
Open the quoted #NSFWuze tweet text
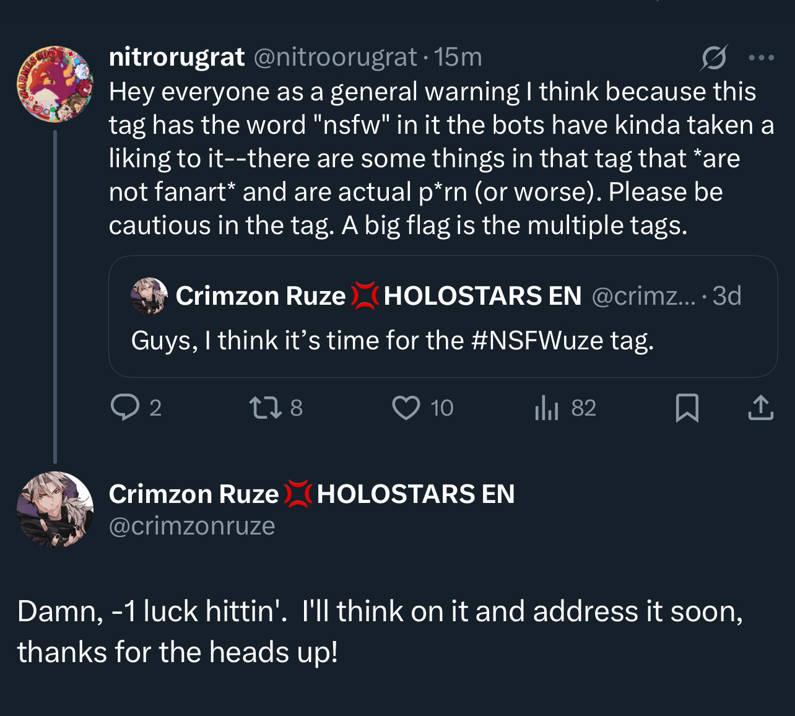click(x=392, y=341)
